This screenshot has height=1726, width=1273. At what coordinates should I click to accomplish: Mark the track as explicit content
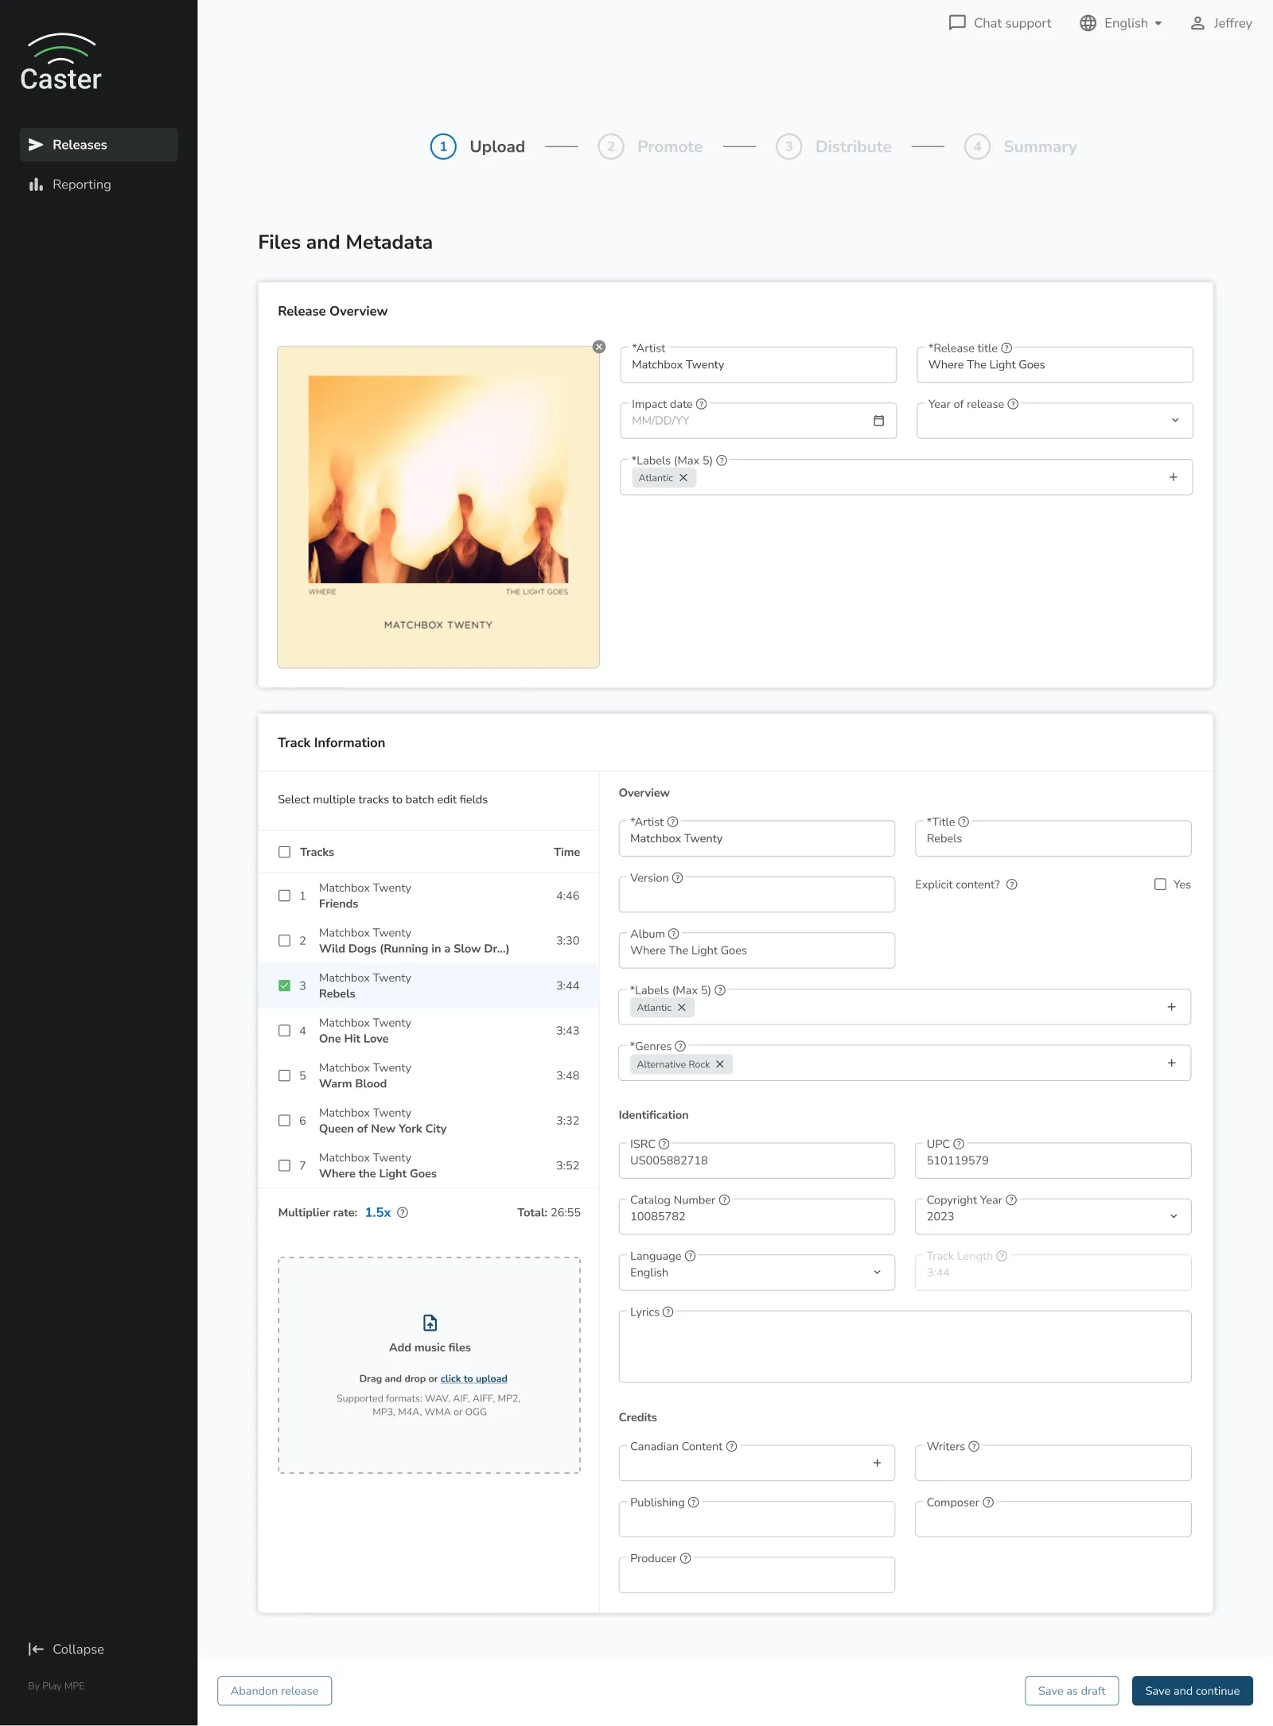1160,884
